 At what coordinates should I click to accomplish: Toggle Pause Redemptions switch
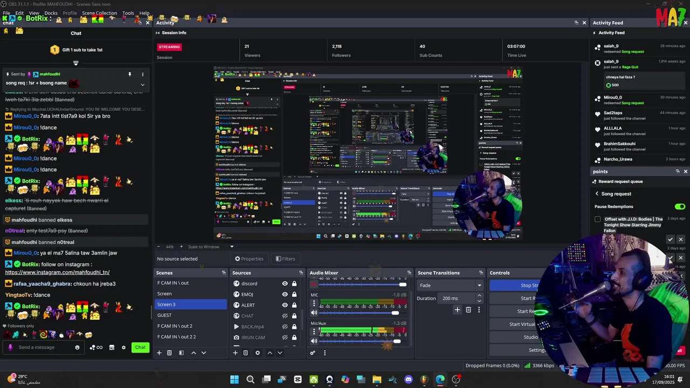pyautogui.click(x=680, y=206)
